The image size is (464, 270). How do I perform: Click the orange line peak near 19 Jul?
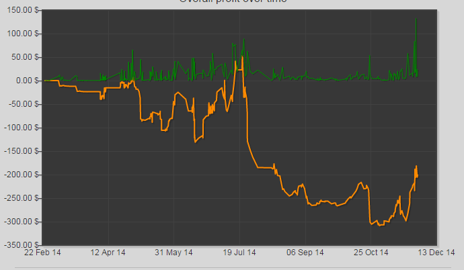242,57
